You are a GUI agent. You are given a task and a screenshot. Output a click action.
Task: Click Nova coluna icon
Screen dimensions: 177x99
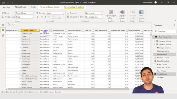pos(141,12)
